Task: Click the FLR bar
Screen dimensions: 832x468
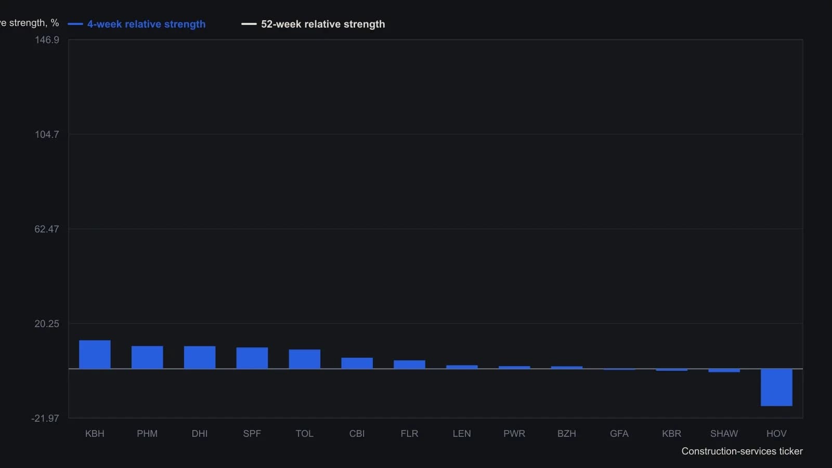Action: [410, 365]
